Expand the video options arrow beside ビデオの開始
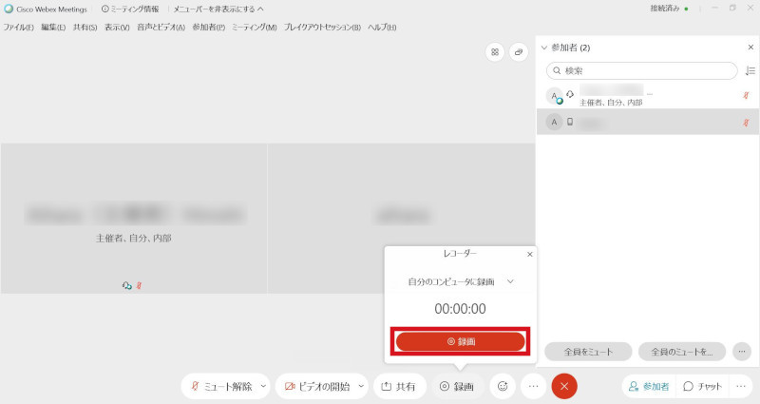 click(361, 386)
